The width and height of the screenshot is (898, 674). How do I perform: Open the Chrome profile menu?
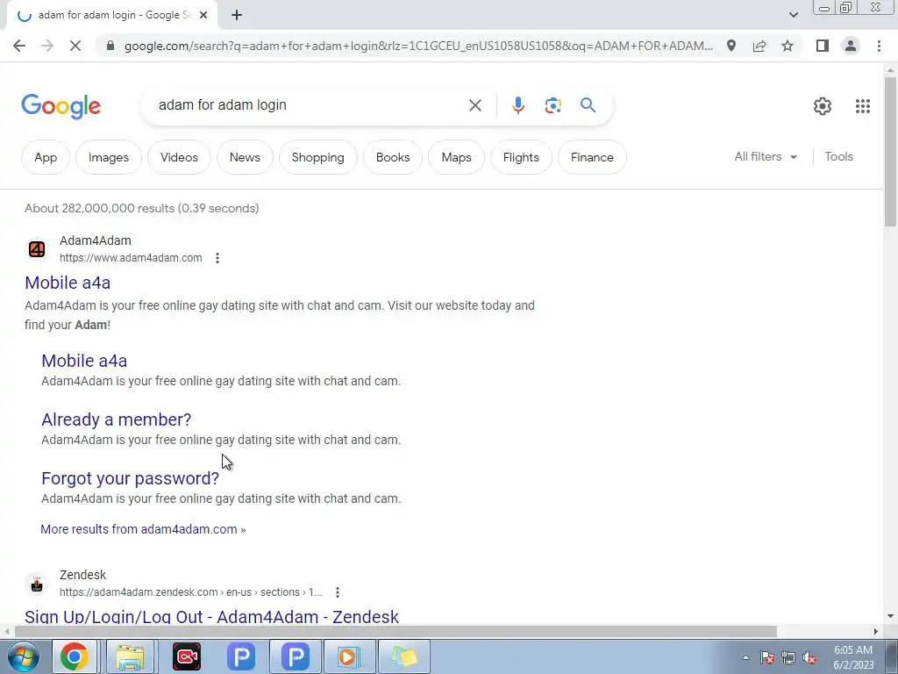point(851,46)
